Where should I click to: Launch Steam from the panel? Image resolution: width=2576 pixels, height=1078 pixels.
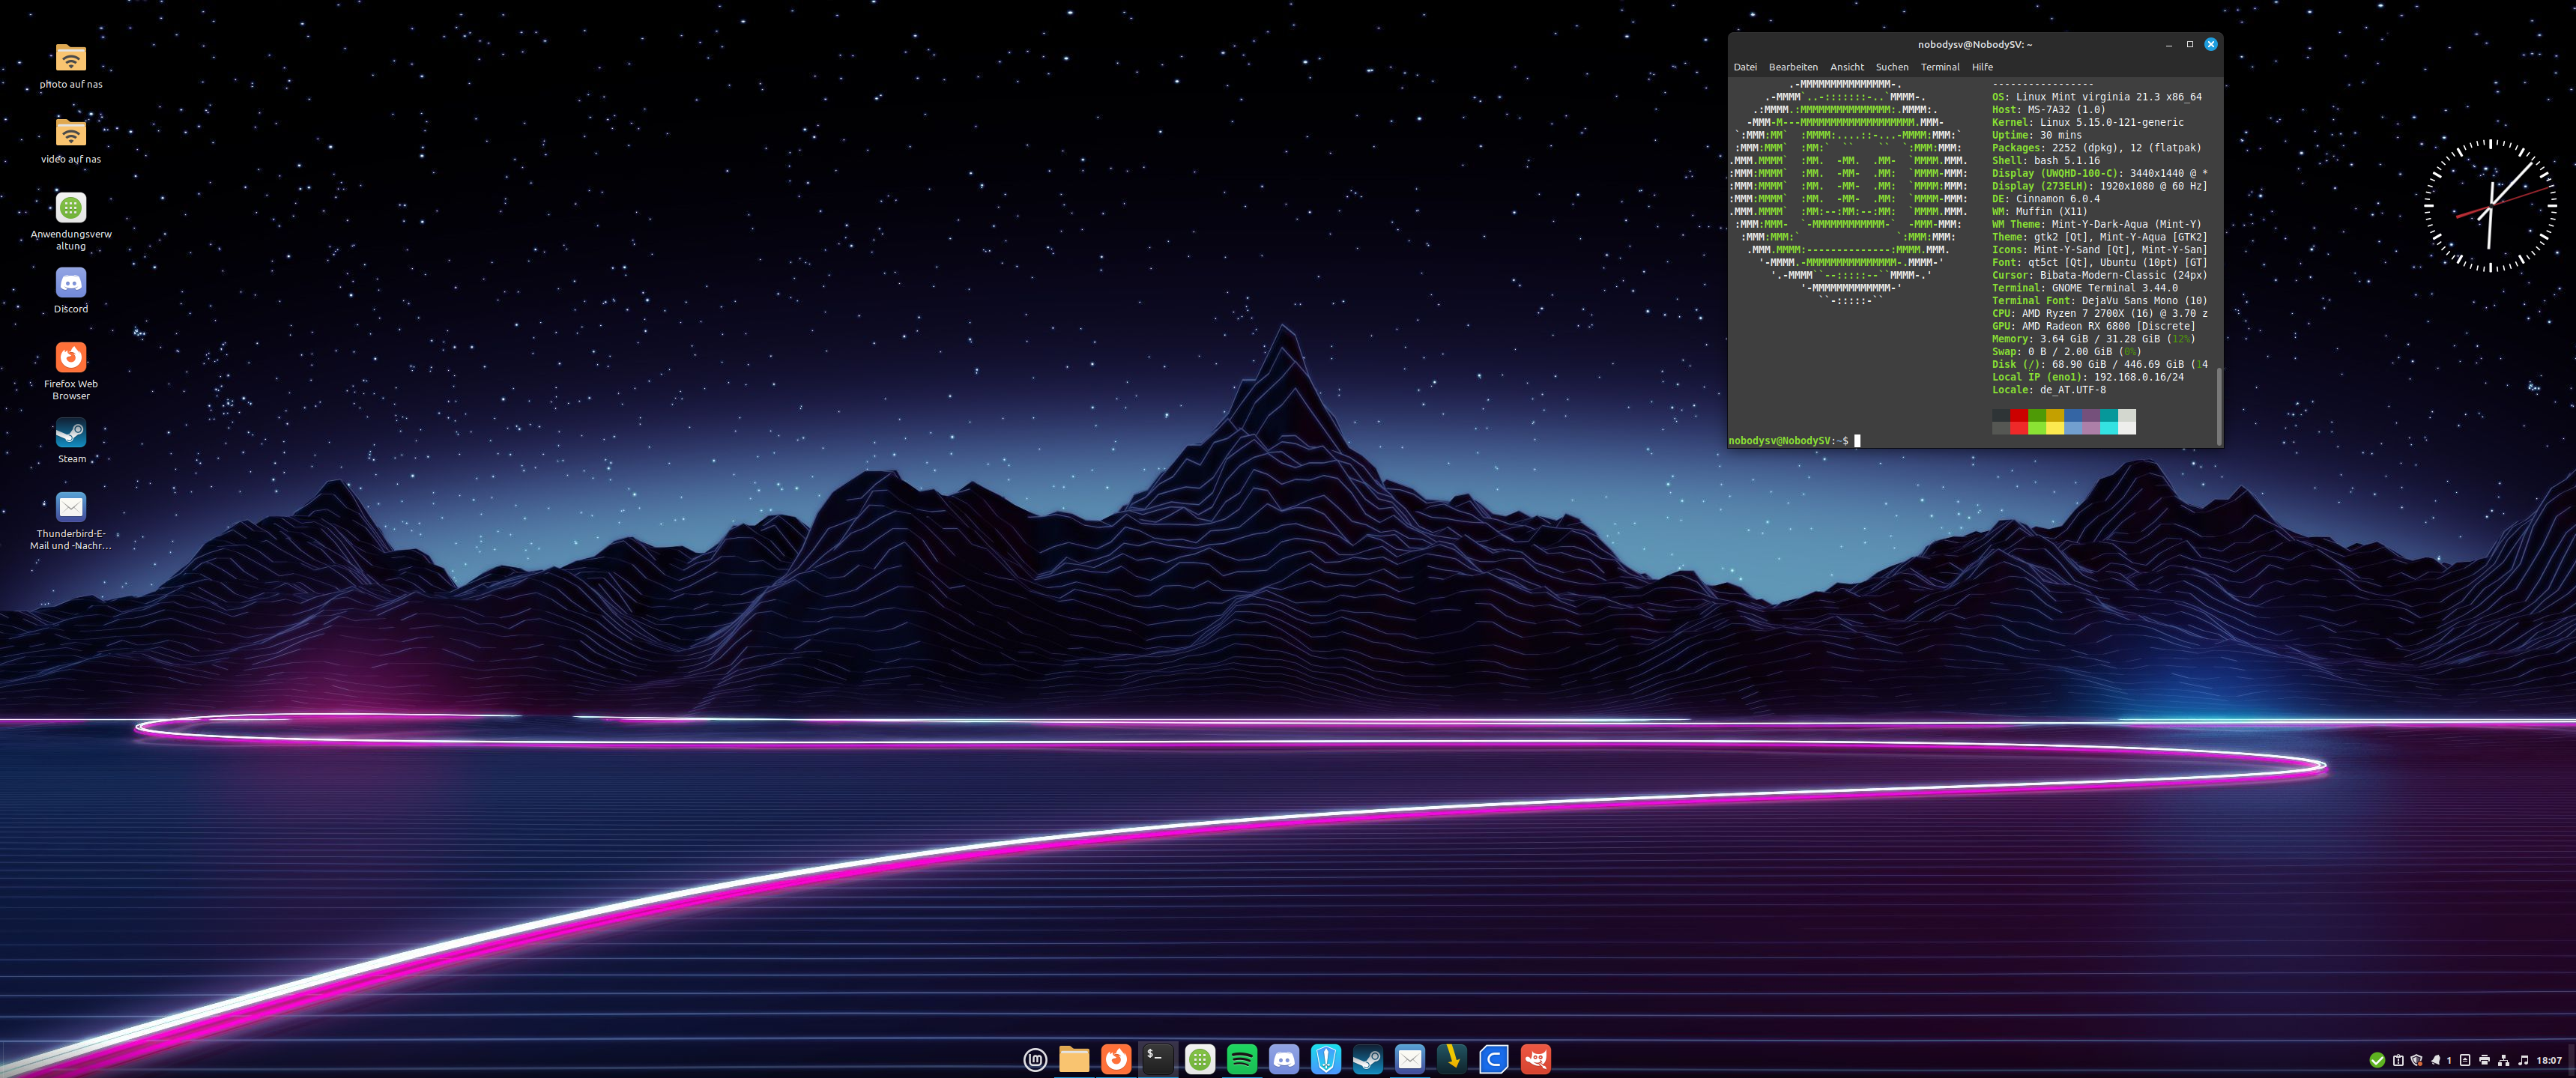(x=1368, y=1059)
